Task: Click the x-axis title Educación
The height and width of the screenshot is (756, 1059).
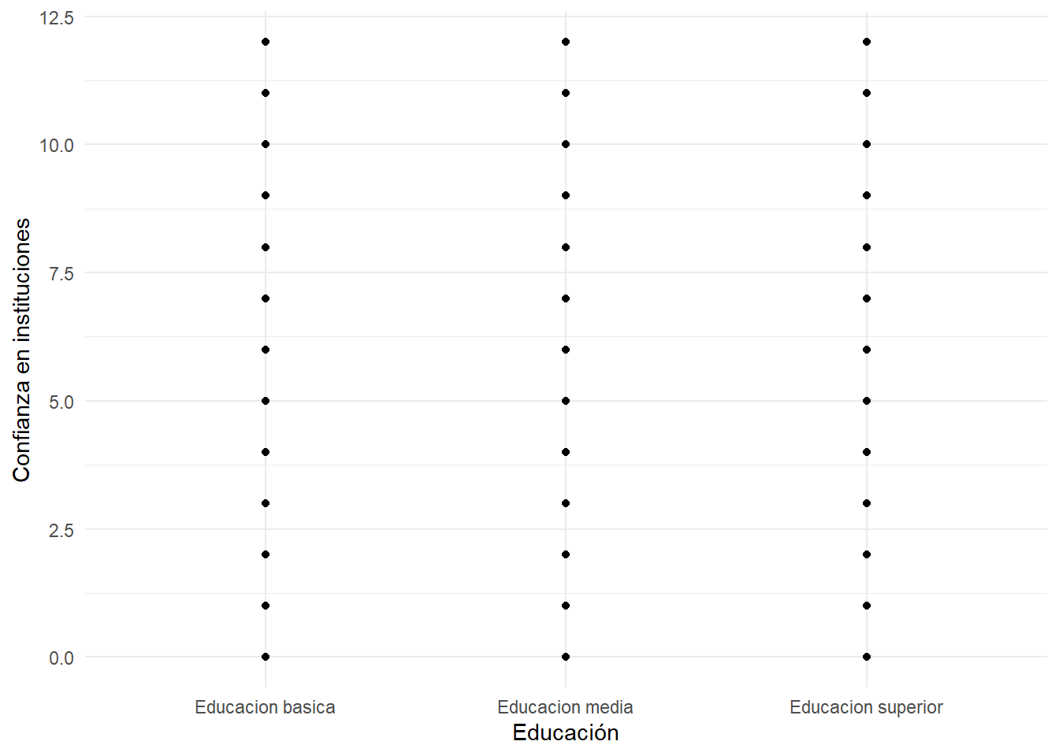Action: tap(565, 733)
